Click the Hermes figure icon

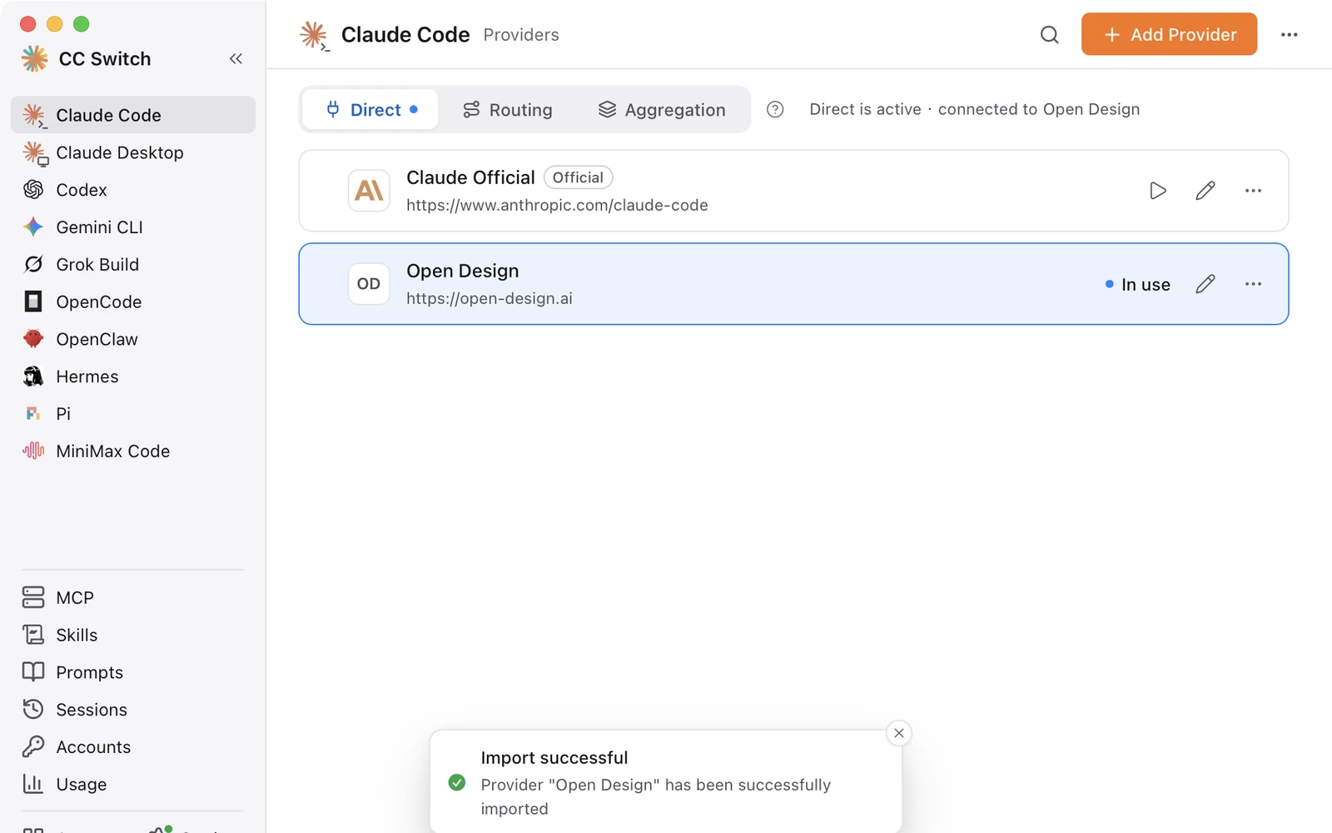pos(33,377)
